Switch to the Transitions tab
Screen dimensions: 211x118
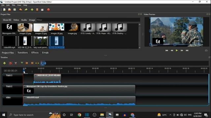click(23, 53)
